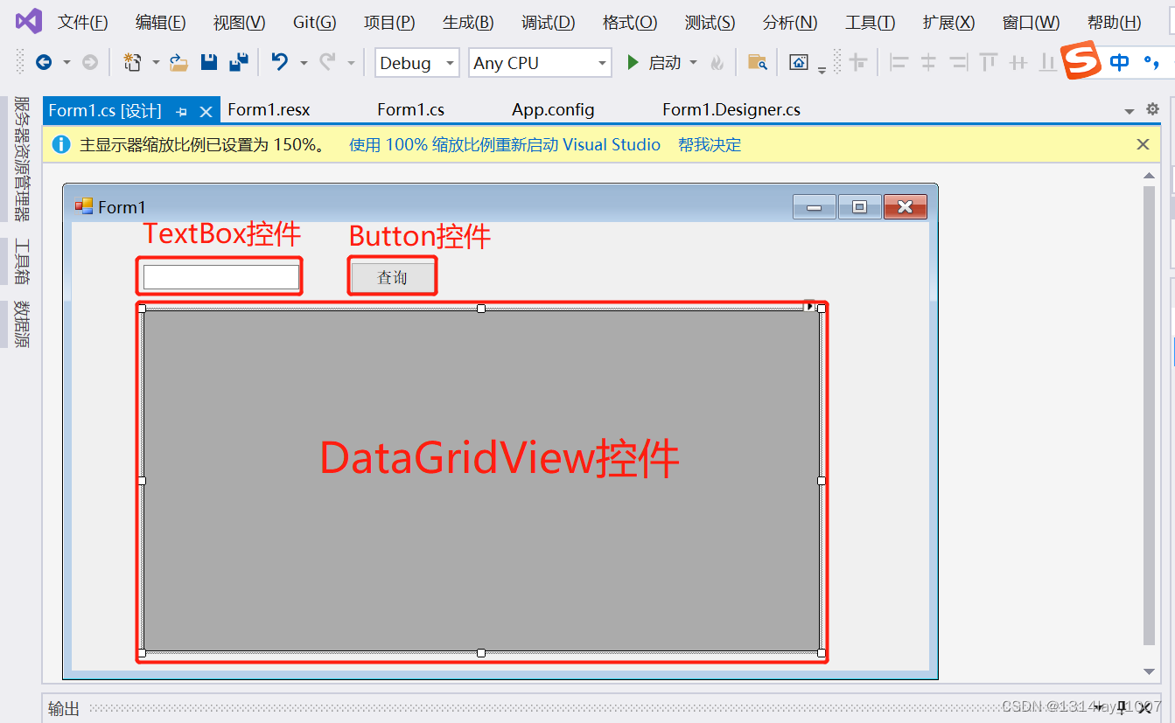Align selected controls to middles
The image size is (1175, 723).
1018,62
